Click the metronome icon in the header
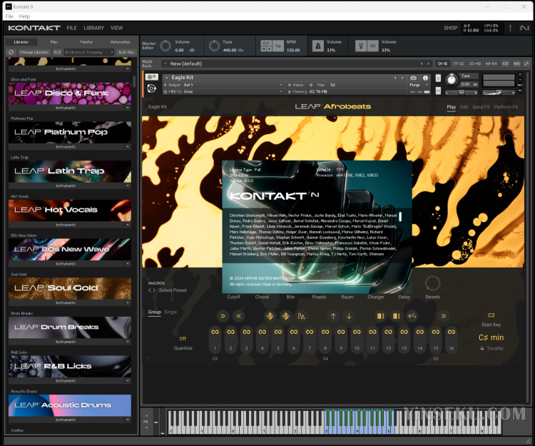 click(317, 46)
